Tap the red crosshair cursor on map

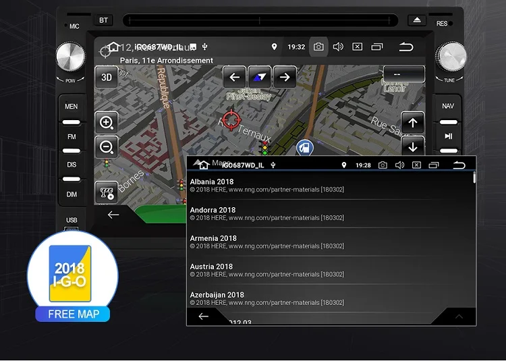(231, 120)
